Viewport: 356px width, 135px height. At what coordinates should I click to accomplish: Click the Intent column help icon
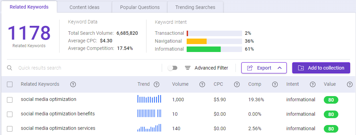313,84
